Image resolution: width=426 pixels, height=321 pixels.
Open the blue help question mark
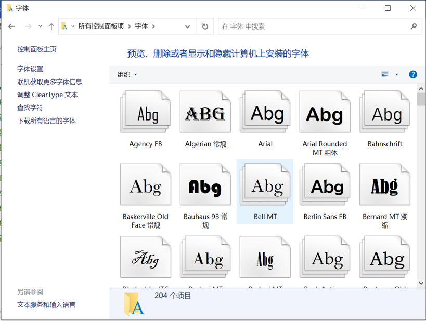tap(413, 74)
